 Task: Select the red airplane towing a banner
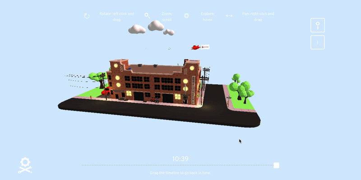pyautogui.click(x=195, y=47)
